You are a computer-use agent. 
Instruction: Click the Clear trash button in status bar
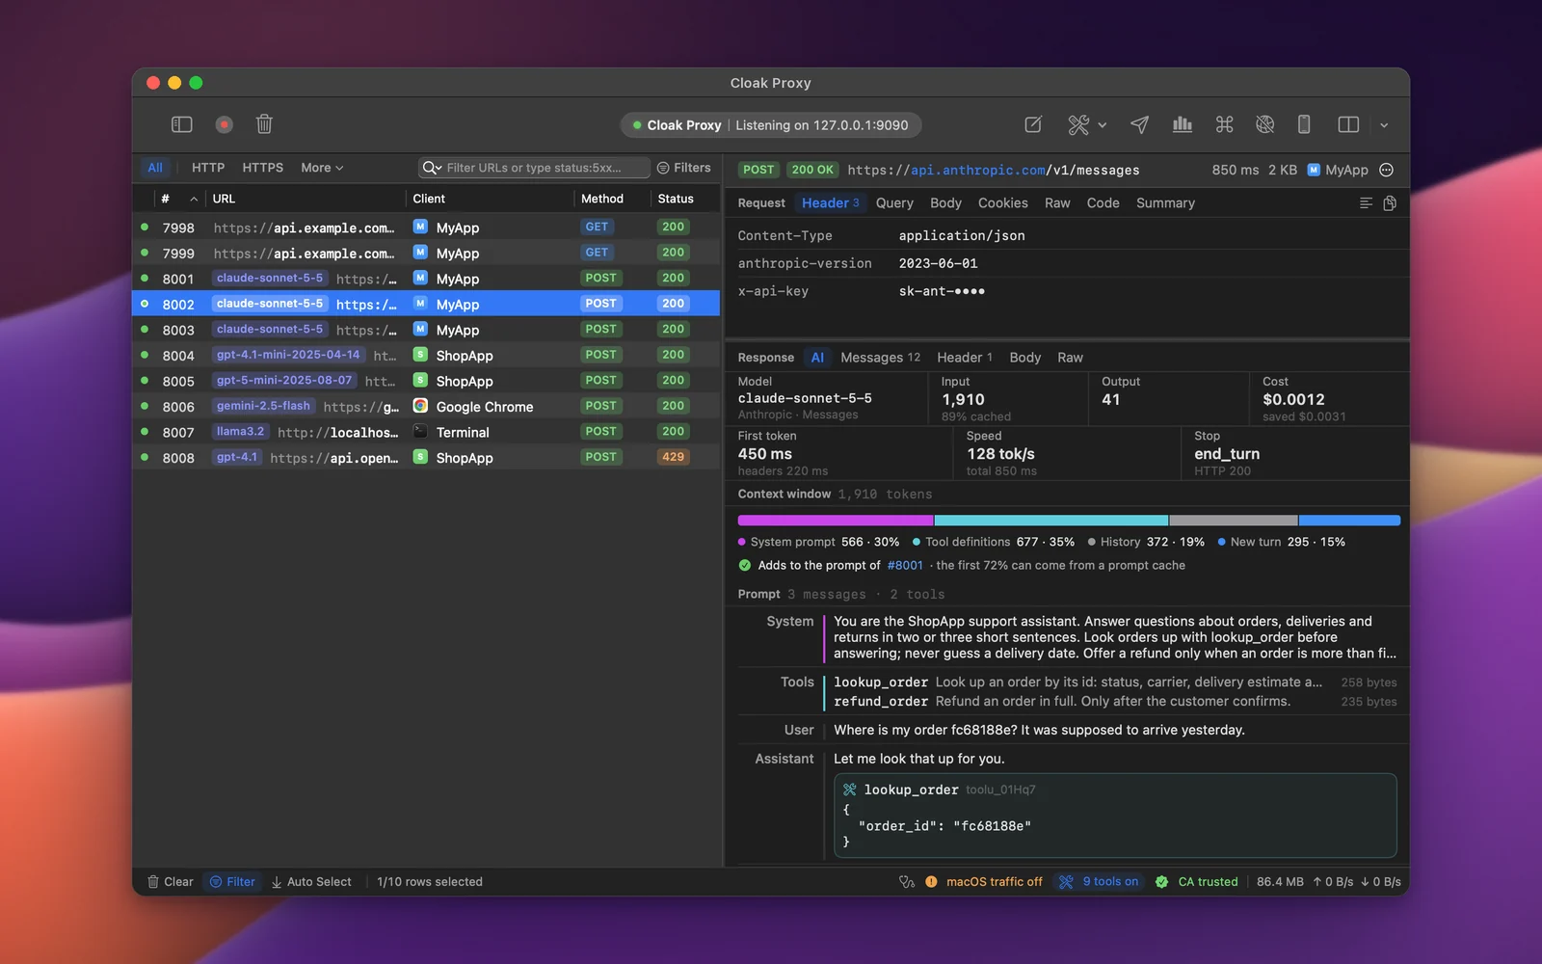coord(171,882)
